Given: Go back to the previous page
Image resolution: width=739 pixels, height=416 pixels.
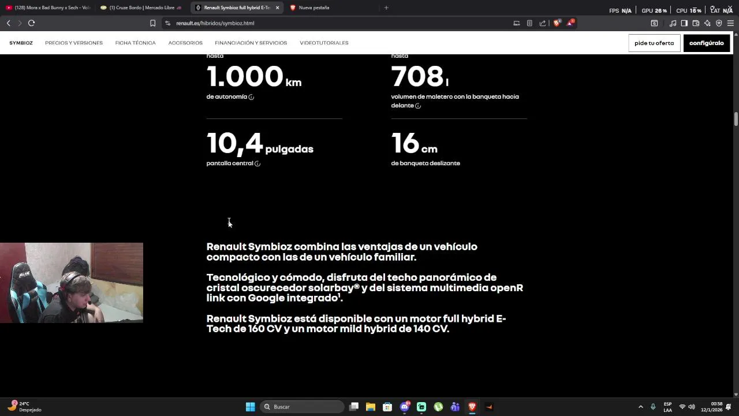Looking at the screenshot, I should pos(8,23).
